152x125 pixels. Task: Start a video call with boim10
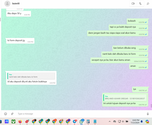[133, 4]
